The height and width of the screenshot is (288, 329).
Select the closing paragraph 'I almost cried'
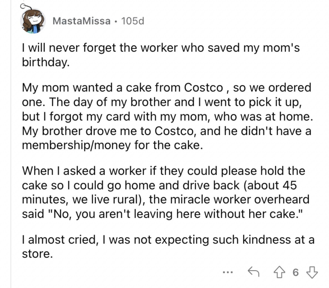coord(168,246)
